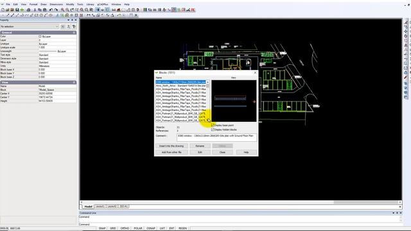Click the blocks list scrollbar thumb
411x231 pixels.
[208, 86]
